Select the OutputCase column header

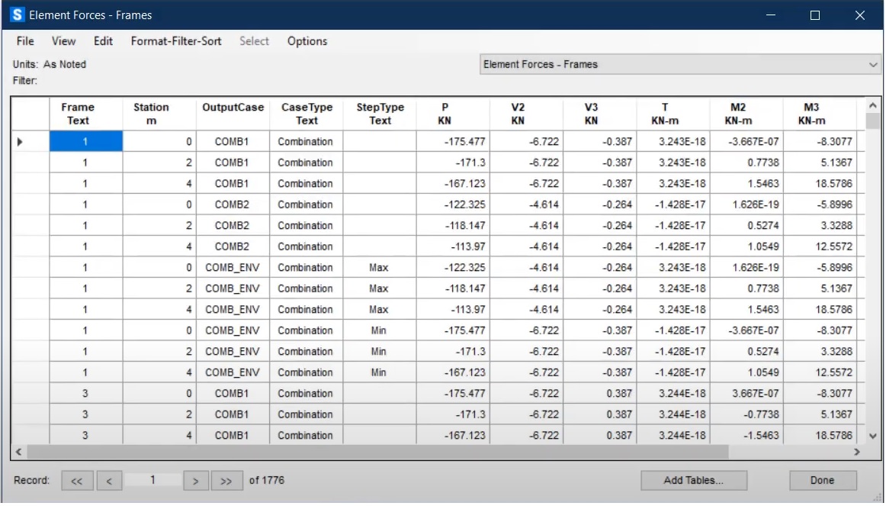click(x=232, y=114)
